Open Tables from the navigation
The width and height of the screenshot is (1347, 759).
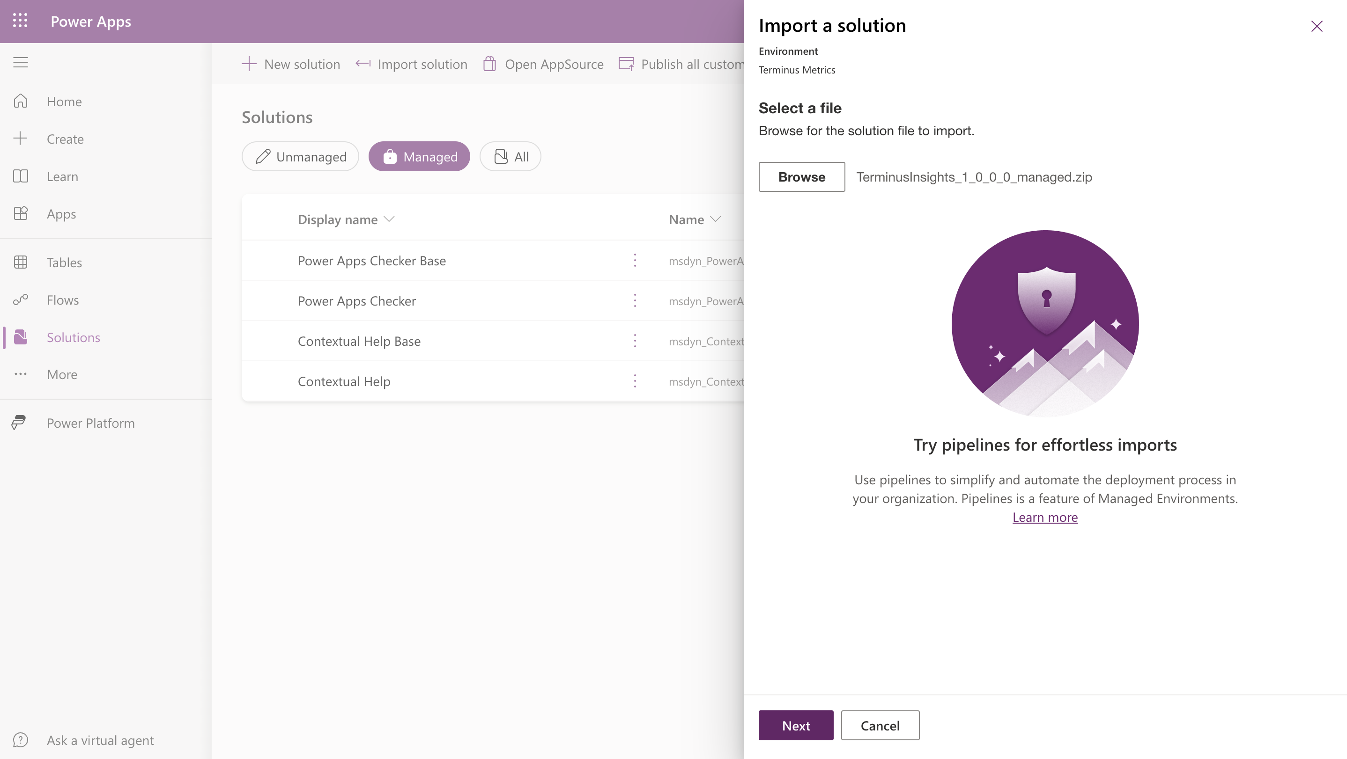click(x=64, y=262)
